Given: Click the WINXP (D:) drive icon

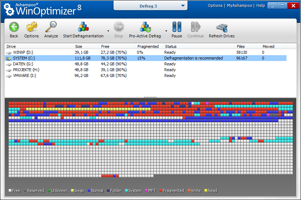Looking at the screenshot, I should tap(9, 53).
